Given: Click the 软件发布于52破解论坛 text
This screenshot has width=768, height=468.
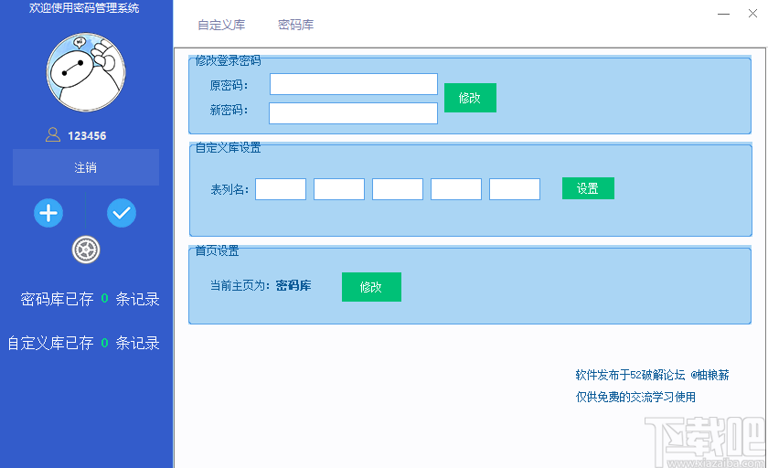Looking at the screenshot, I should (653, 375).
